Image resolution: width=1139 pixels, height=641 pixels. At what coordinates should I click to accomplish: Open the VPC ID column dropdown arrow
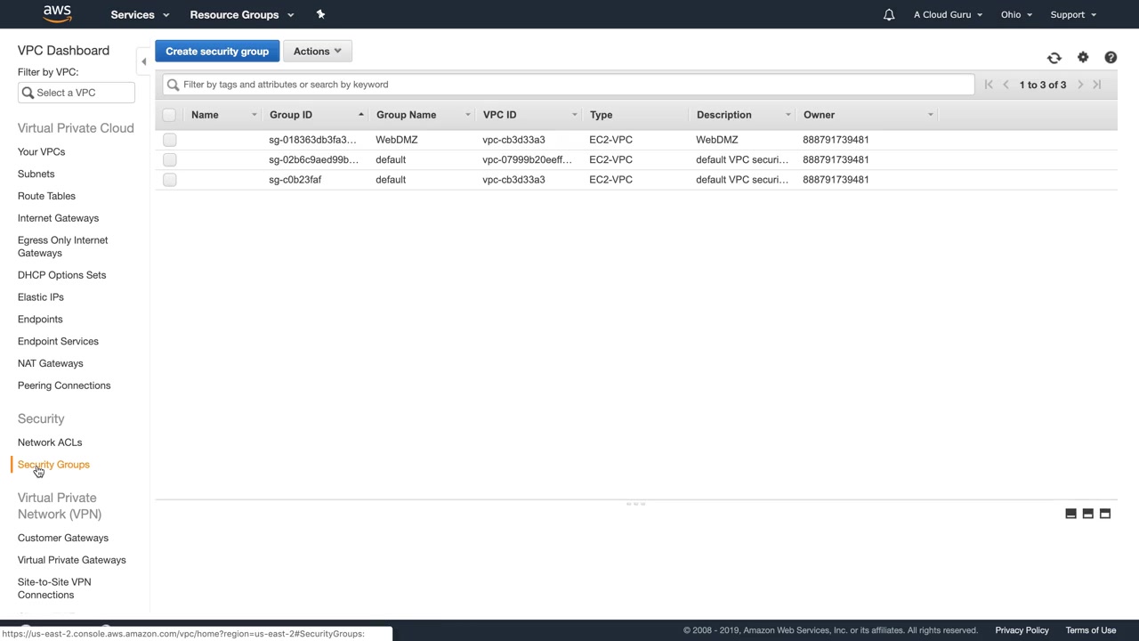click(x=574, y=115)
